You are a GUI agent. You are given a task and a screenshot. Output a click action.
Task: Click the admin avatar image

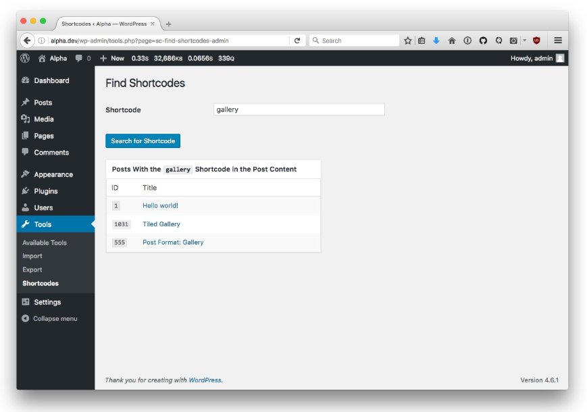pyautogui.click(x=560, y=58)
